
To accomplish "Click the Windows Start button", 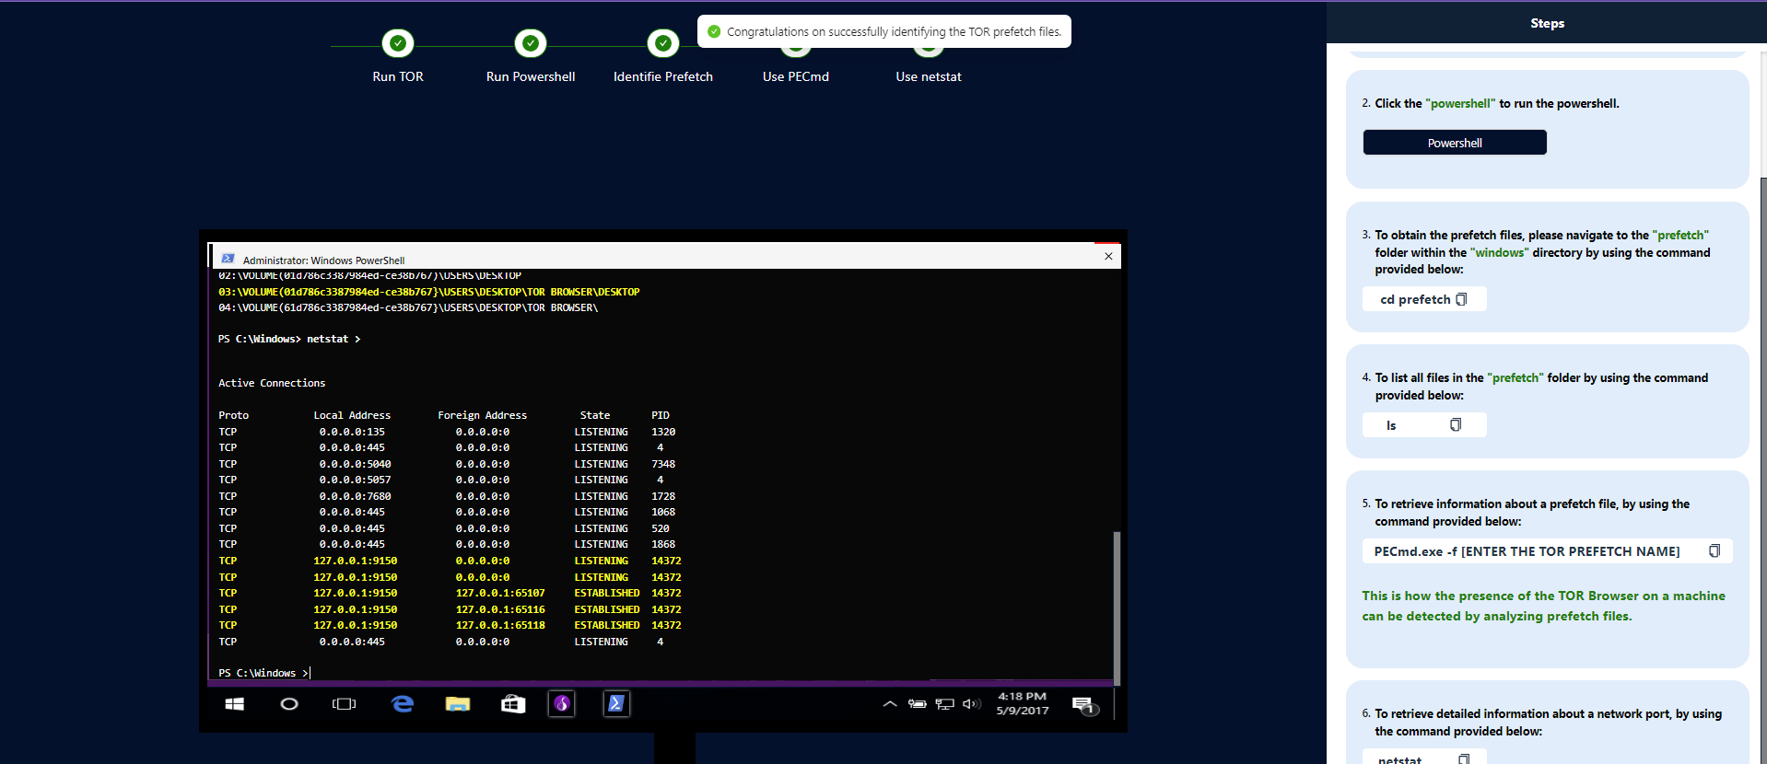I will tap(235, 704).
